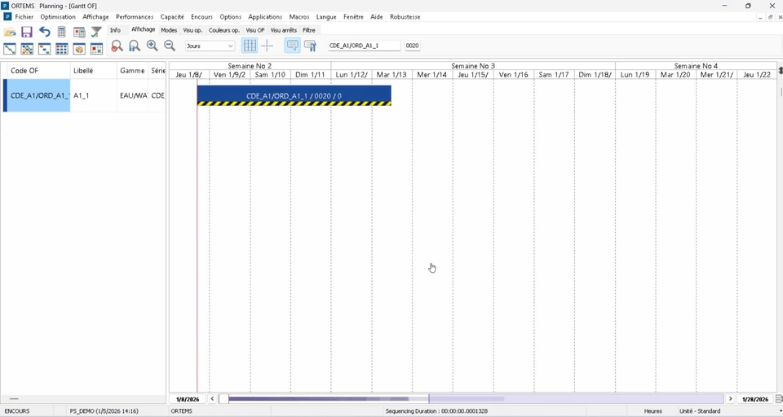
Task: Open the Capacité menu
Action: tap(172, 16)
